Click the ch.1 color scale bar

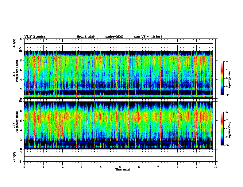point(222,78)
